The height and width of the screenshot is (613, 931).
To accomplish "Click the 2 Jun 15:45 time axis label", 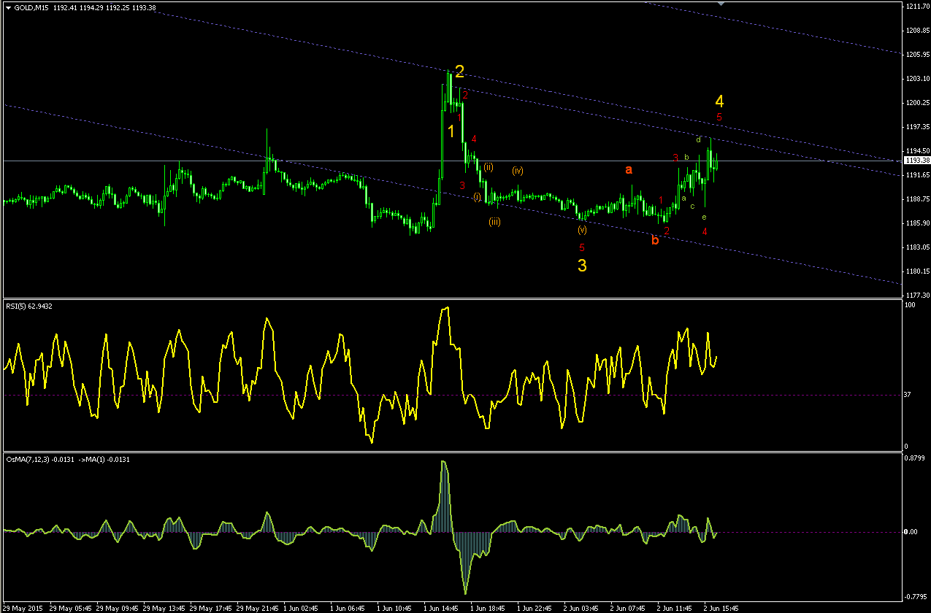I will tap(722, 607).
